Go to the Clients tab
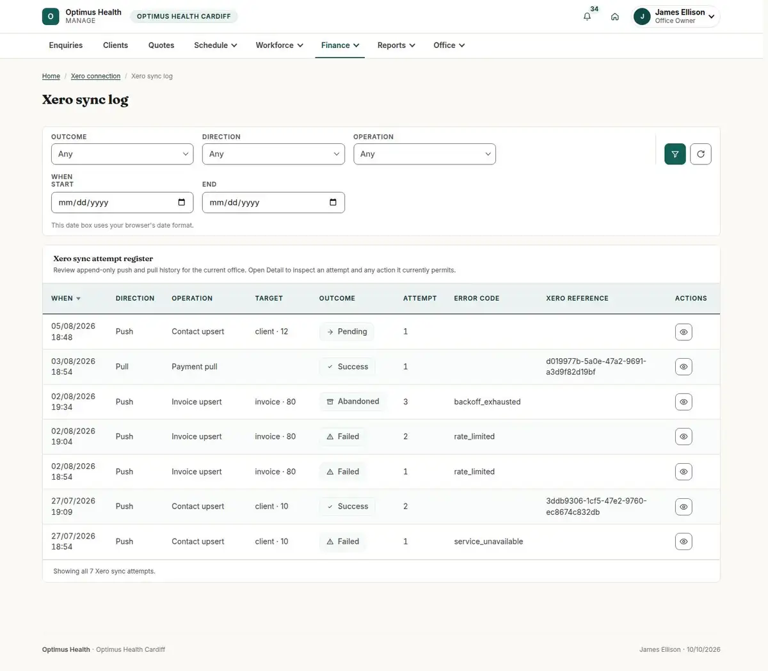The height and width of the screenshot is (671, 768). 115,45
